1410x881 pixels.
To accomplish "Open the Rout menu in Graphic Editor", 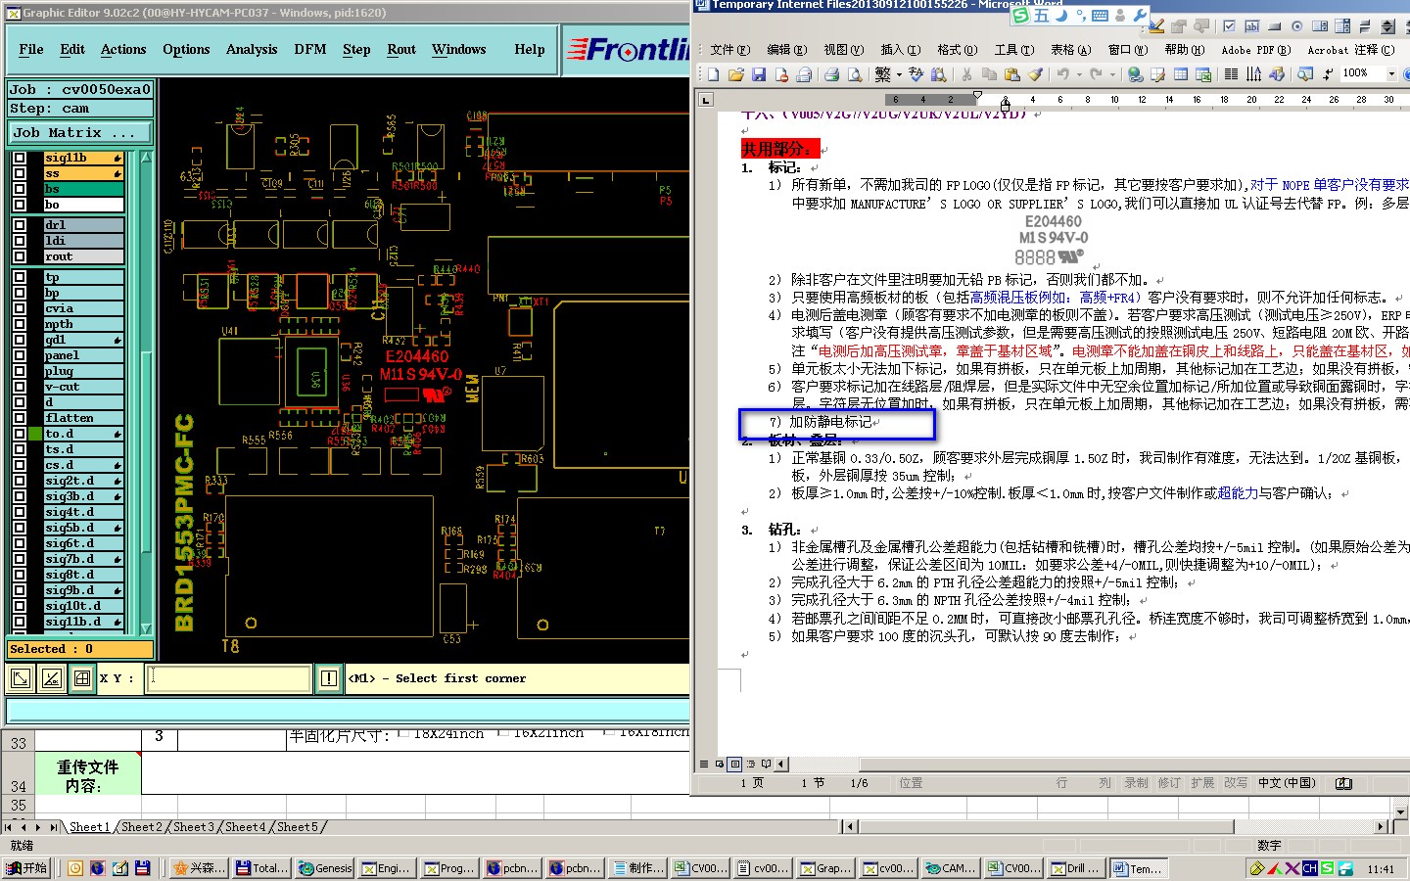I will click(401, 49).
